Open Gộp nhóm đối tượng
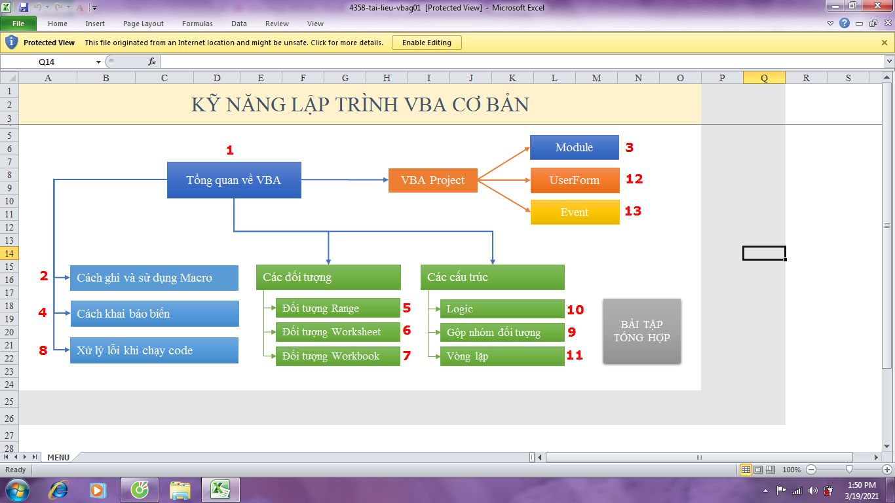Screen dimensions: 895x503 (502, 332)
